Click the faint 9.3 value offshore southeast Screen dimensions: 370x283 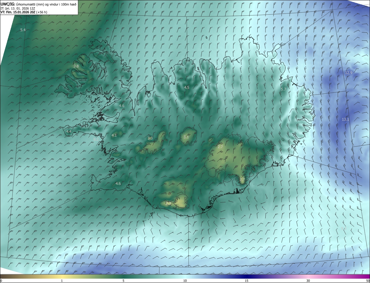[x=344, y=229]
